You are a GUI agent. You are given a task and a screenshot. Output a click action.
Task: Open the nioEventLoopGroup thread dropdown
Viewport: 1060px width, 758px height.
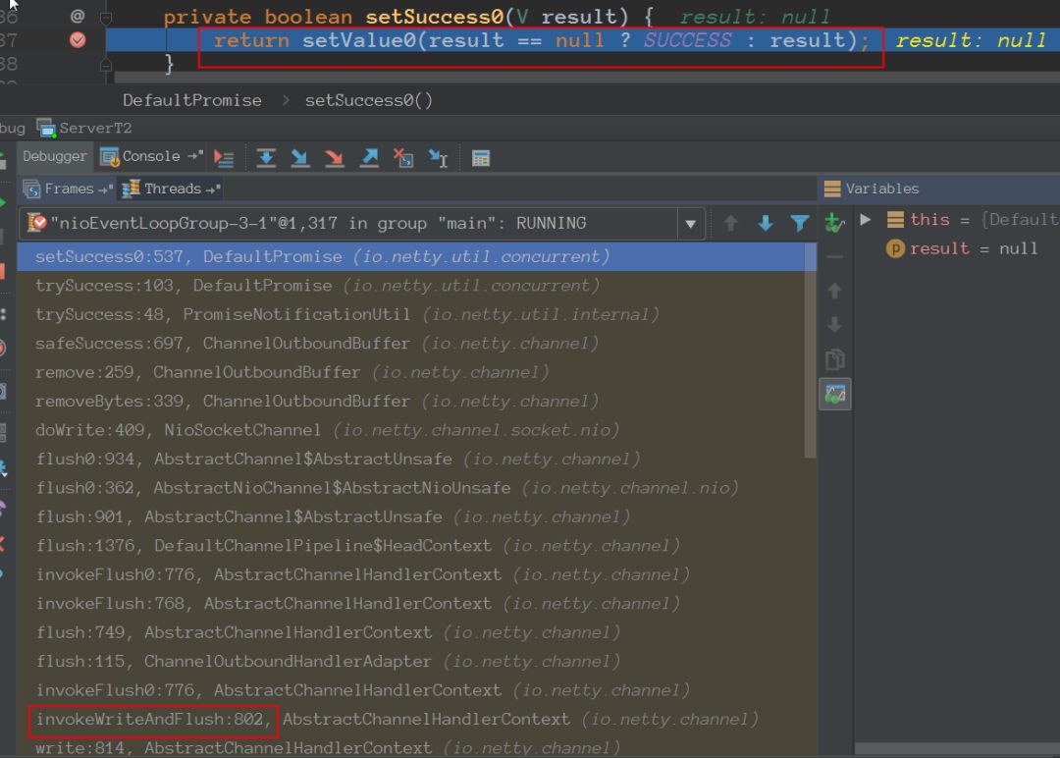[690, 224]
